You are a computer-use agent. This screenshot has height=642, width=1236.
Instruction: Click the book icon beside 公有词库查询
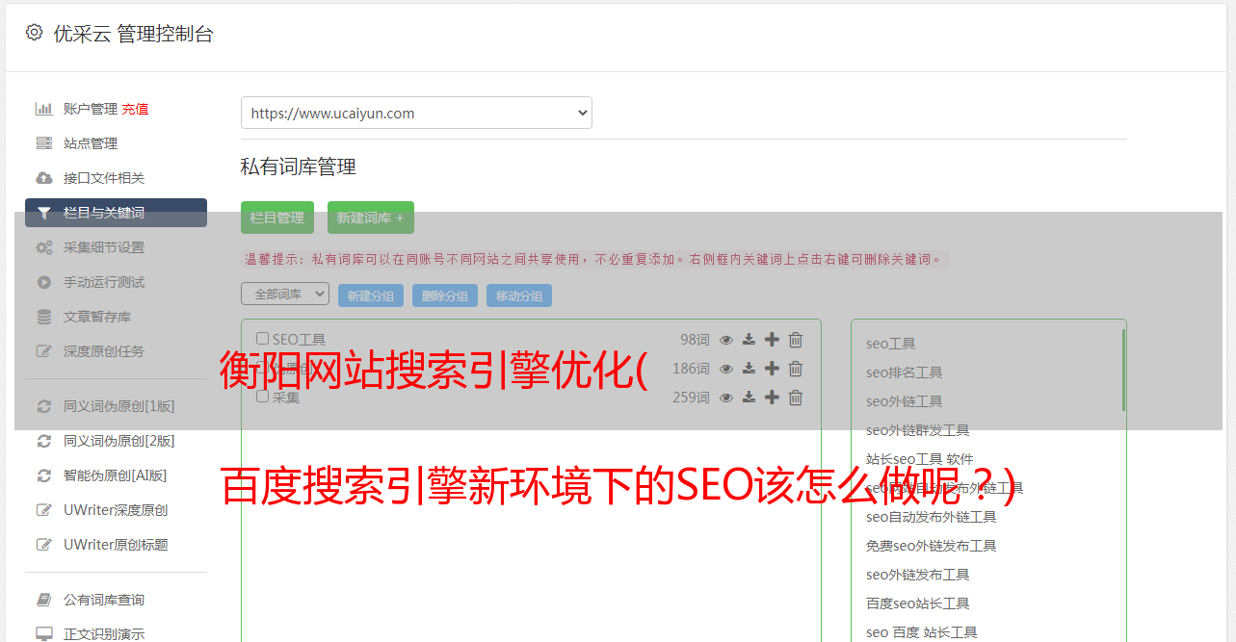pyautogui.click(x=43, y=600)
